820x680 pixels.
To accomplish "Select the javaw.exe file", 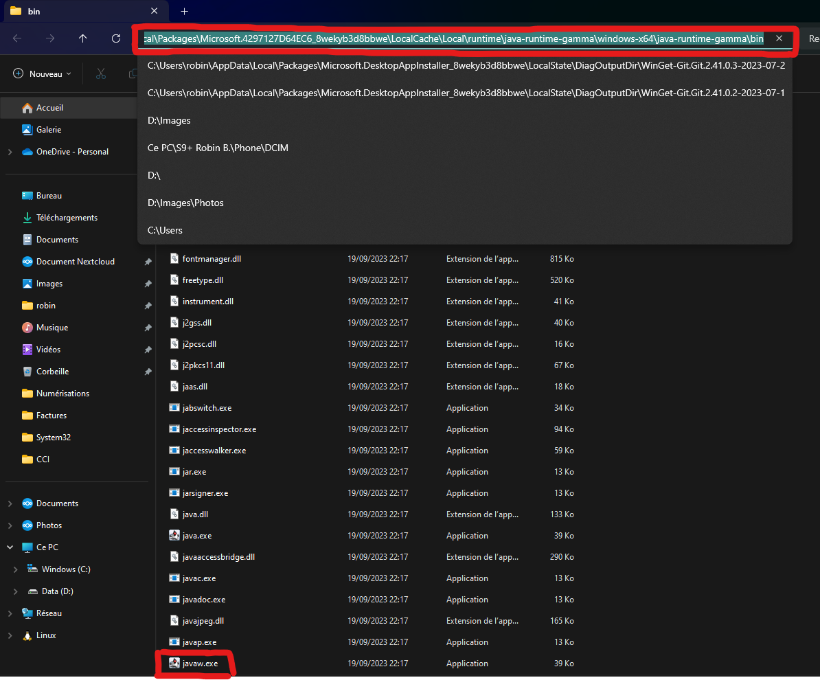I will coord(200,664).
